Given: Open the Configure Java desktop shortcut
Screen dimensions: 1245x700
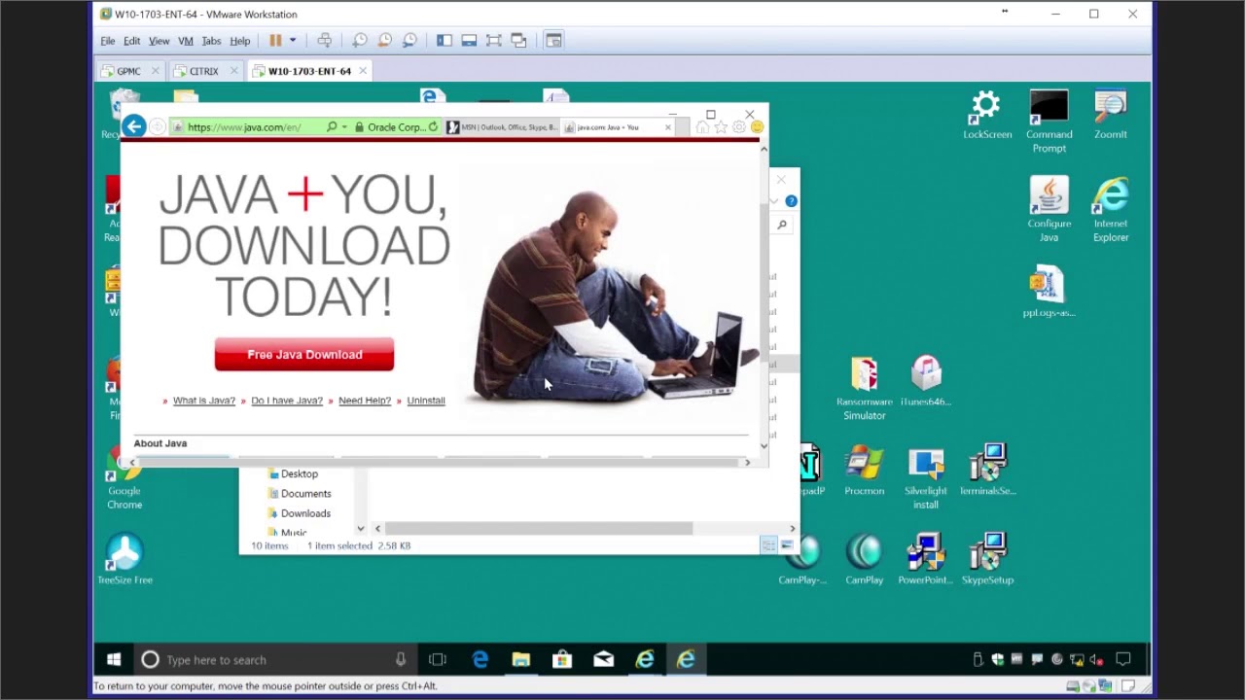Looking at the screenshot, I should click(1049, 209).
